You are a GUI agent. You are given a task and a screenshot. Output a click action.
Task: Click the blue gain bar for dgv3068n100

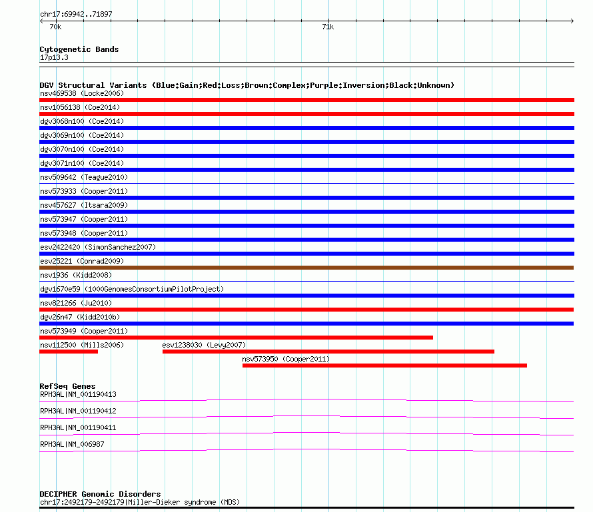pyautogui.click(x=306, y=128)
